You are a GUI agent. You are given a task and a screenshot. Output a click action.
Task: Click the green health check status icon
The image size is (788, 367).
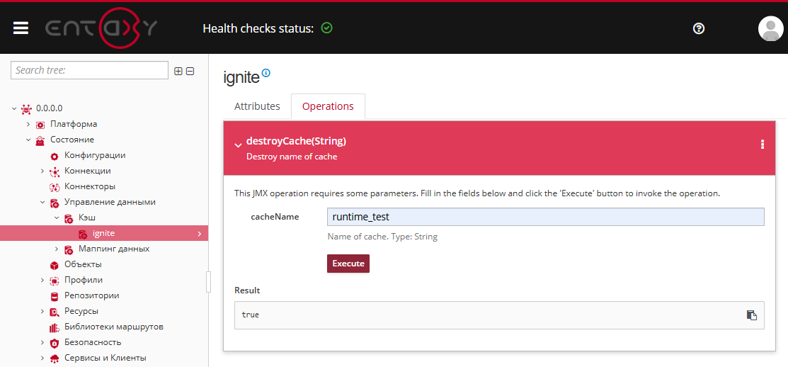point(326,28)
